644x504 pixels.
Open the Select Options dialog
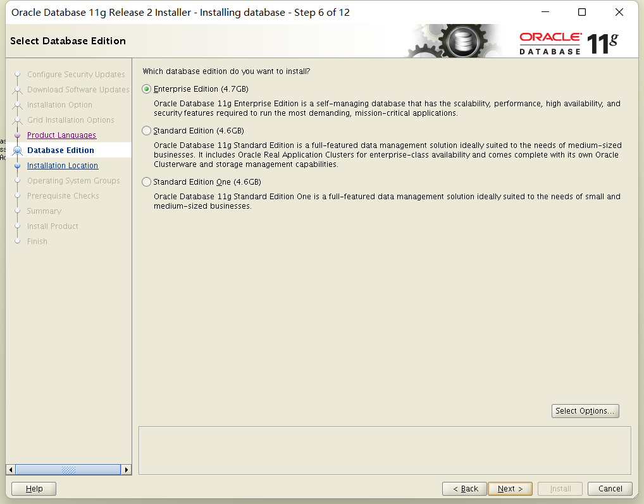[x=585, y=411]
